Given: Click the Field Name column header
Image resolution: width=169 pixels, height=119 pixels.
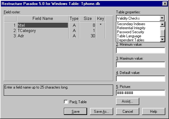Looking at the screenshot, I should tap(43, 19).
